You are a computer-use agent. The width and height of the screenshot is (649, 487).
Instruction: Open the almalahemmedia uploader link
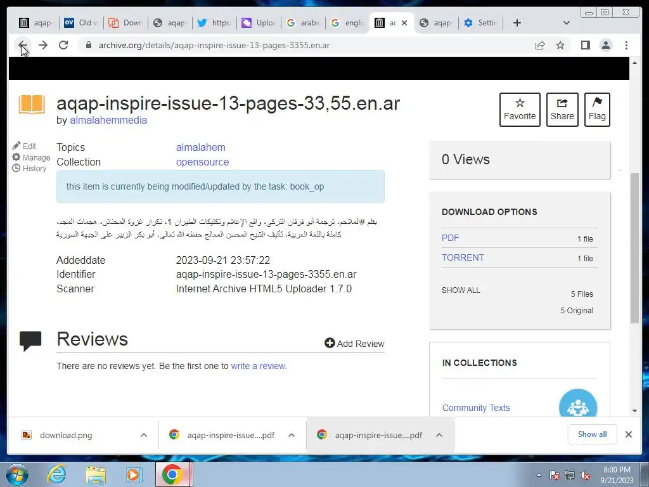[x=108, y=120]
